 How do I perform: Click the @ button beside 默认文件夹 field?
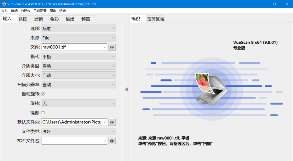point(112,122)
